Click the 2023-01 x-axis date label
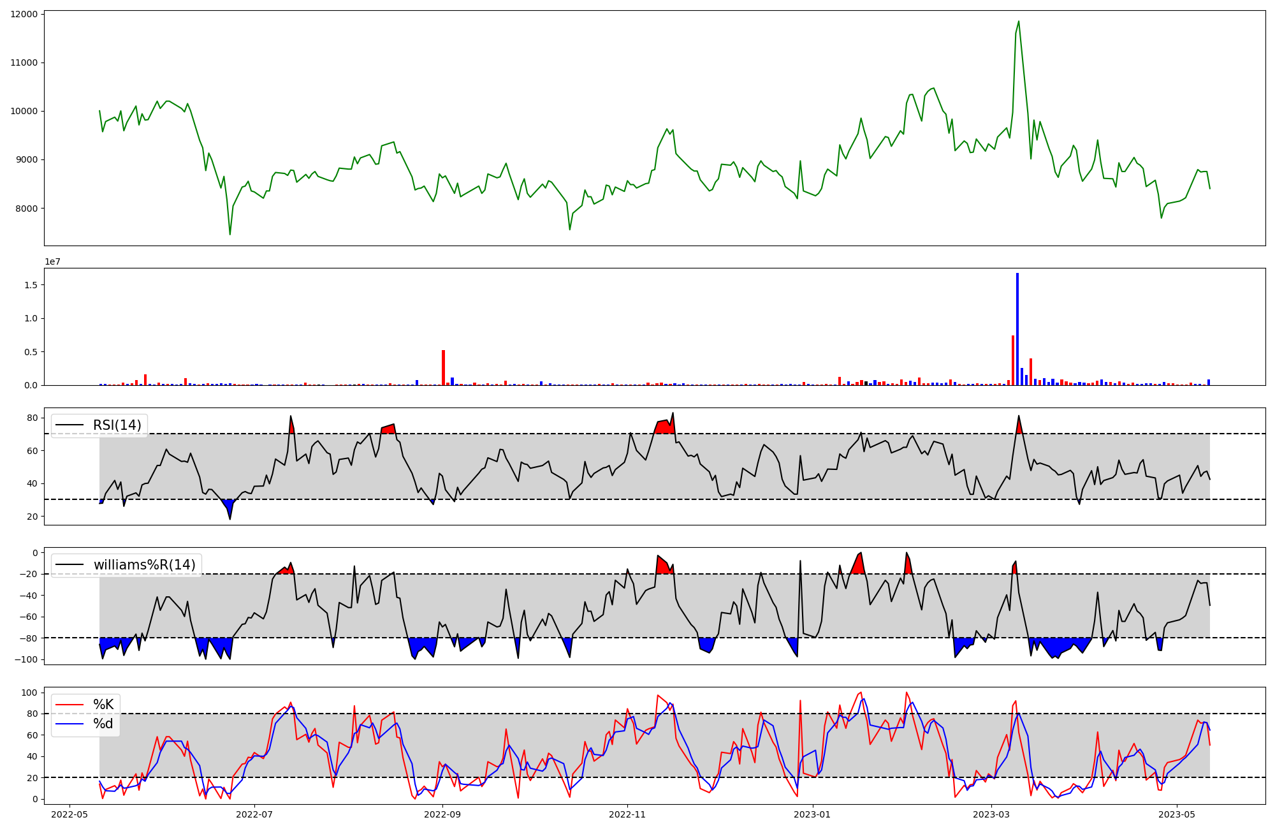Screen dimensions: 1275x829 812,814
